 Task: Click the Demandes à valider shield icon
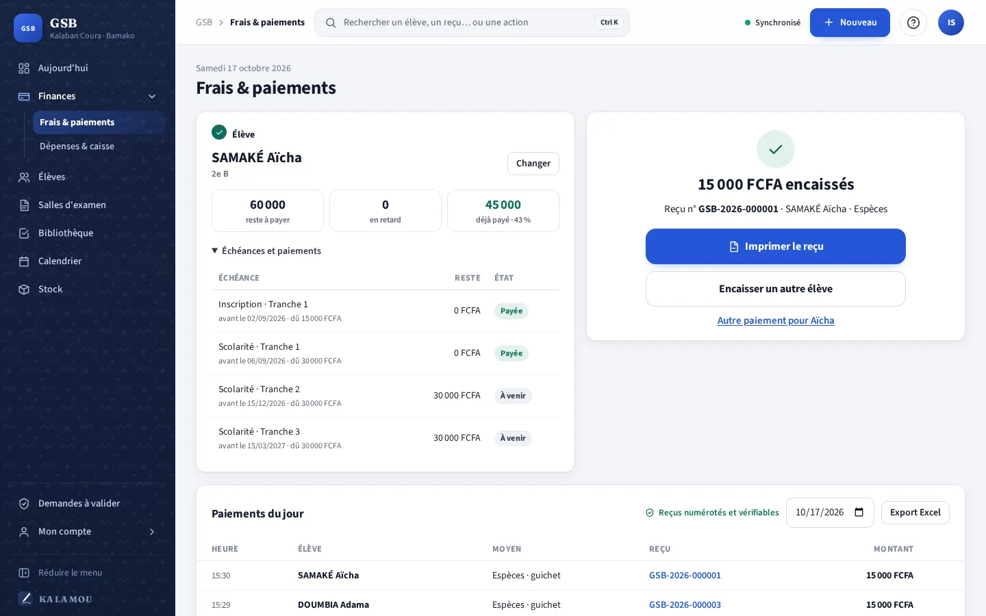click(24, 503)
